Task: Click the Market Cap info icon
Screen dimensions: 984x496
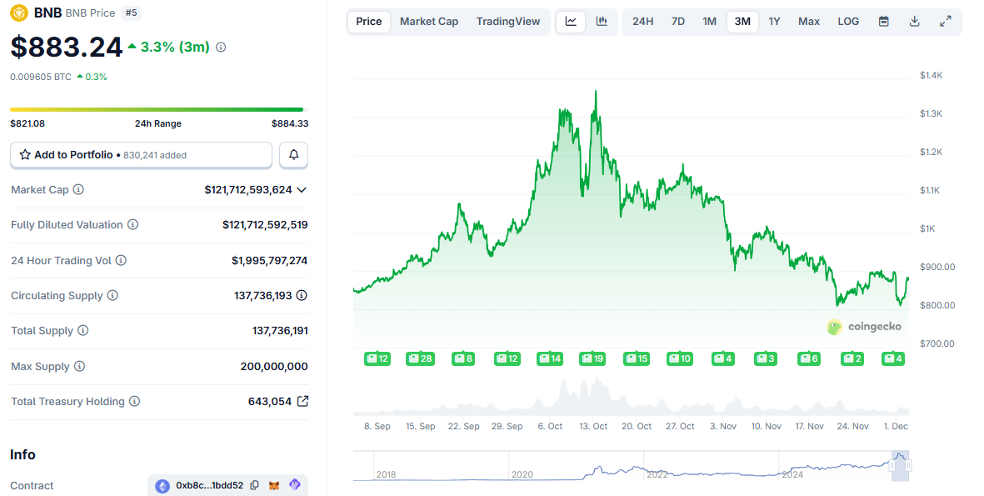Action: tap(78, 189)
